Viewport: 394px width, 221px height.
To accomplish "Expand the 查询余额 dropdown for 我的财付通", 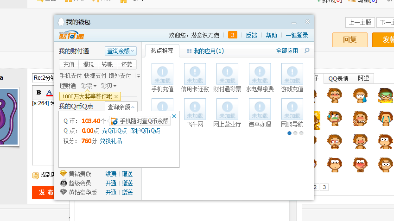I will (121, 51).
